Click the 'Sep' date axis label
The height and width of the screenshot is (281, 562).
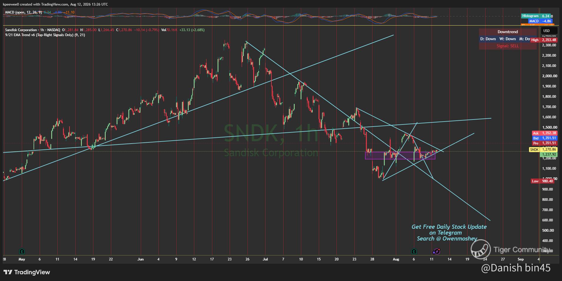520,259
